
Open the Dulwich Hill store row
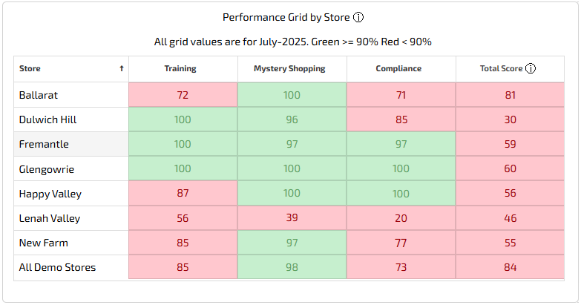tap(47, 119)
